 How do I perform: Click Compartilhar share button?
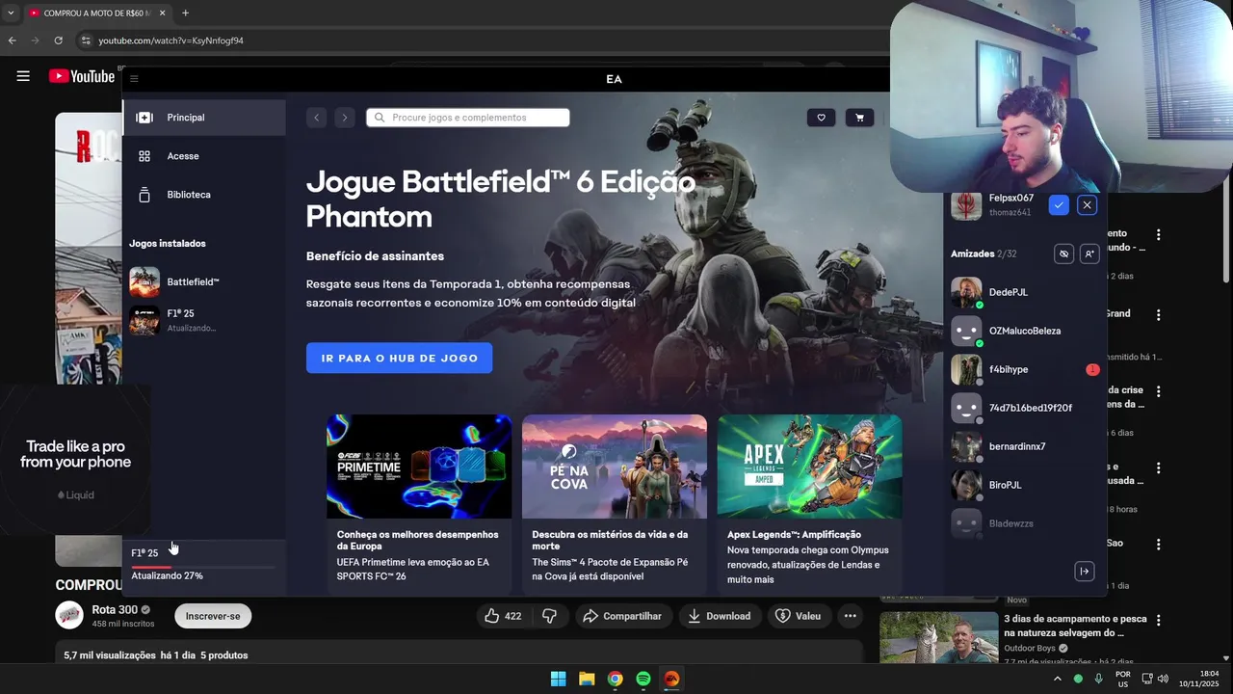(622, 616)
